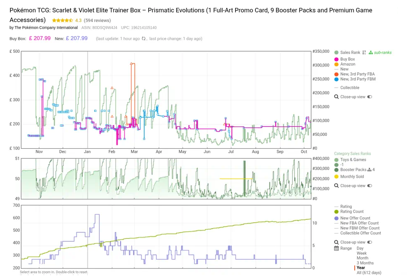Select the Week range option
This screenshot has width=417, height=280.
[x=362, y=253]
